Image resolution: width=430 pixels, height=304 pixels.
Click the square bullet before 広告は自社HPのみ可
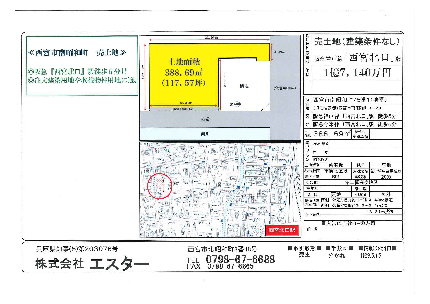click(324, 224)
